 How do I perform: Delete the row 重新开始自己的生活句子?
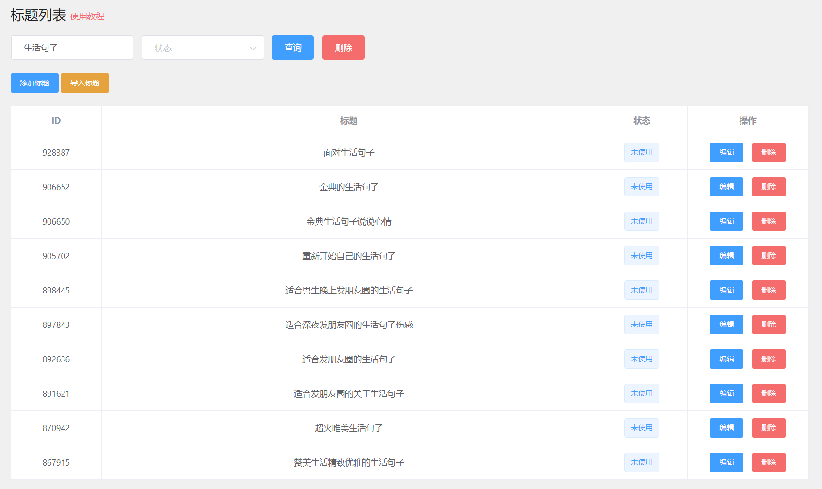(x=769, y=256)
